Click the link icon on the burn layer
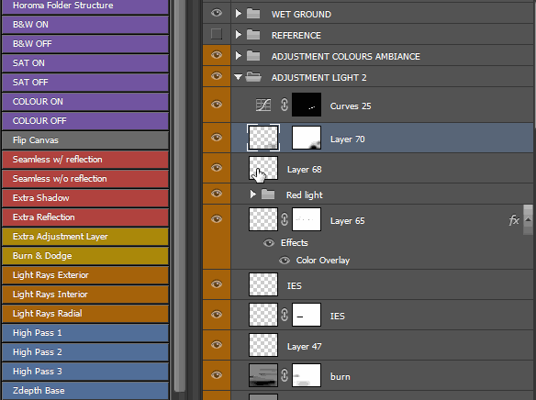536x400 pixels. 285,375
